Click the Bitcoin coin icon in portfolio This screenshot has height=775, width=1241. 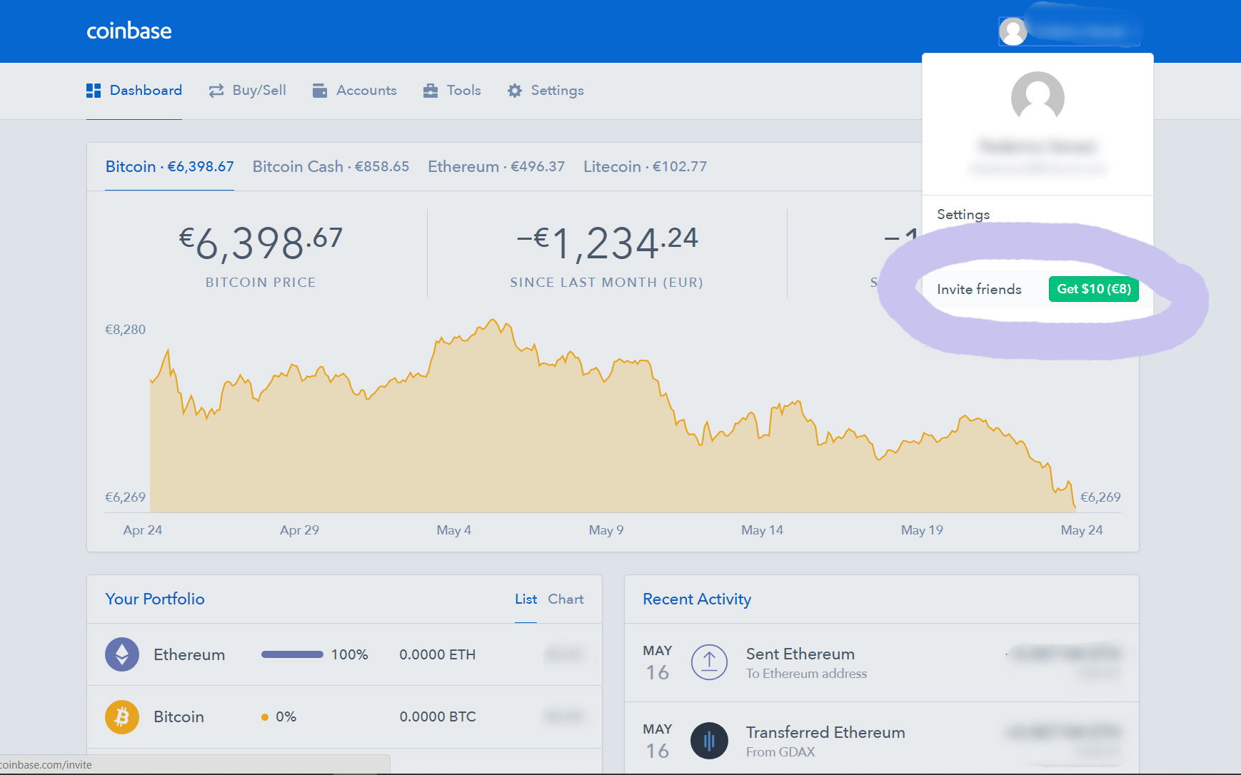(x=122, y=717)
